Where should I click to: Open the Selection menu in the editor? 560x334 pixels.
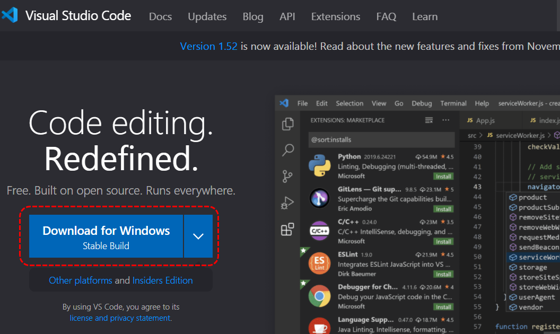point(349,103)
